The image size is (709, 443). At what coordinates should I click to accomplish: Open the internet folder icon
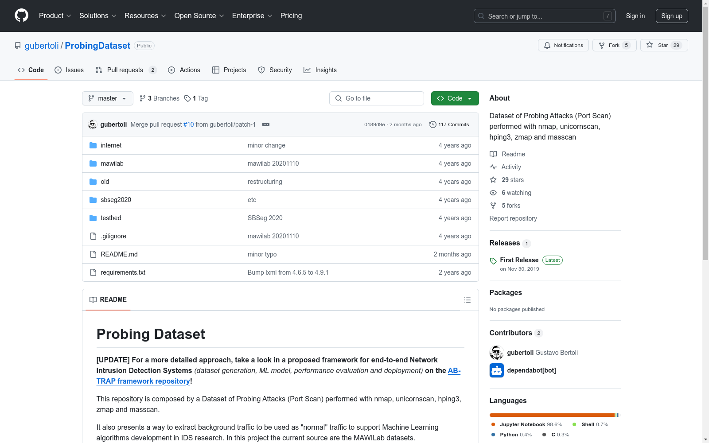(93, 145)
